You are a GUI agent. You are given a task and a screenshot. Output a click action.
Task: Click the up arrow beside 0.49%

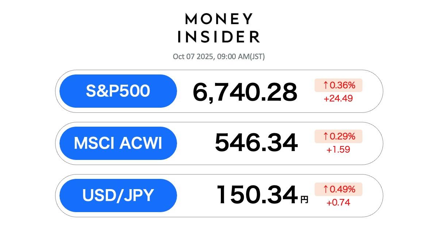tap(326, 189)
